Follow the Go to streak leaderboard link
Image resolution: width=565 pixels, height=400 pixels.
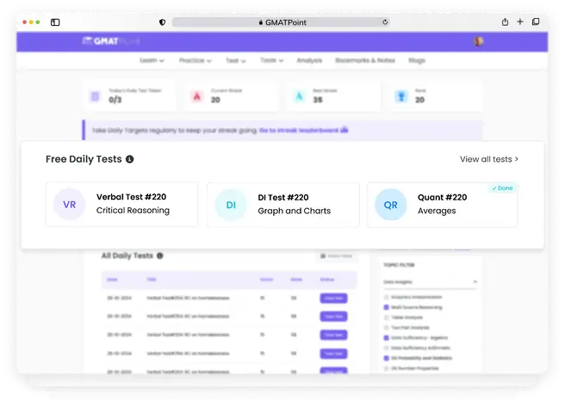[303, 130]
